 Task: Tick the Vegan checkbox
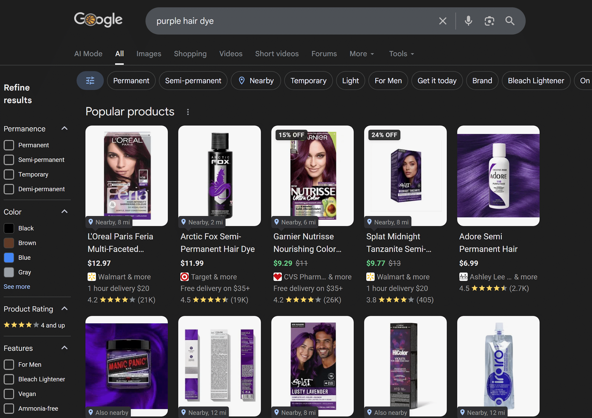(x=9, y=394)
